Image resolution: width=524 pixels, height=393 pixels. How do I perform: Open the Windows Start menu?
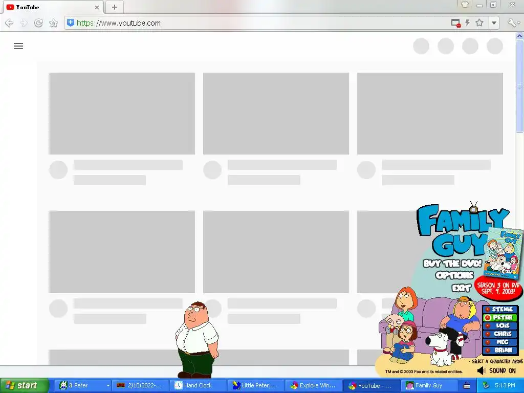tap(25, 386)
